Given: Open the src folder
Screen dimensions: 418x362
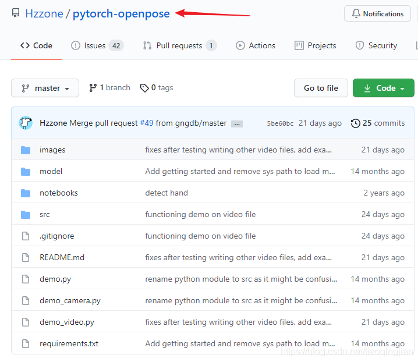Looking at the screenshot, I should click(44, 215).
